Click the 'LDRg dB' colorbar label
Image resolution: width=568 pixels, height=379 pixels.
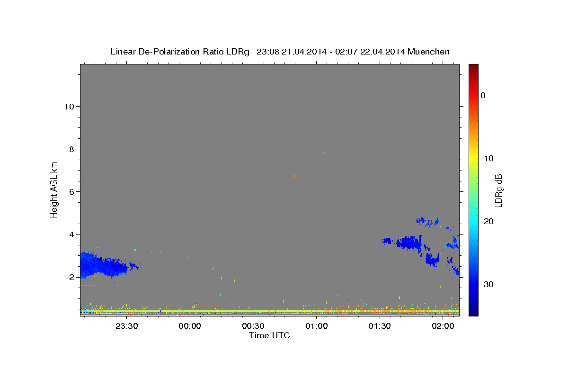[498, 190]
